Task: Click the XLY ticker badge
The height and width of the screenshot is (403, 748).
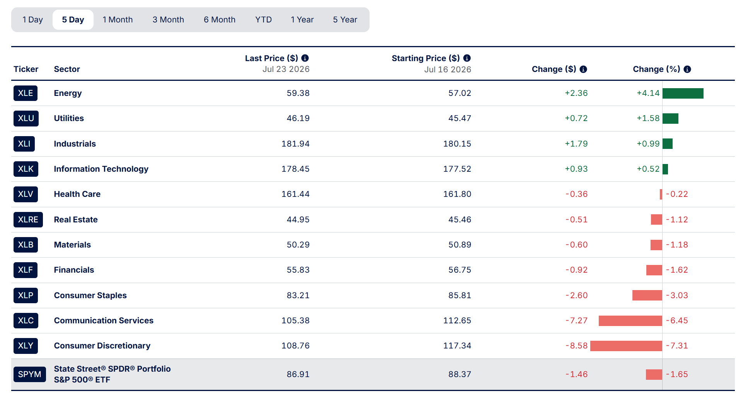Action: point(26,346)
